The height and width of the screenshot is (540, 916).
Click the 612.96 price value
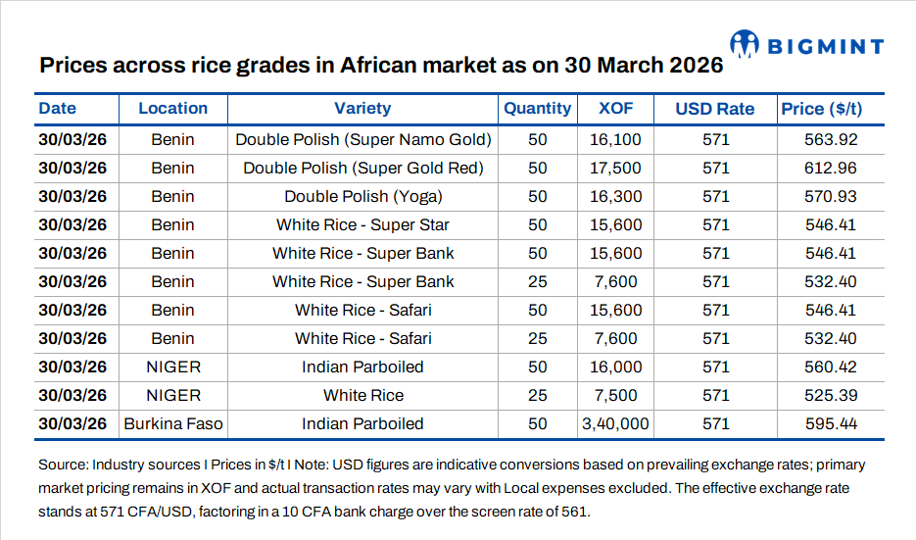(830, 169)
